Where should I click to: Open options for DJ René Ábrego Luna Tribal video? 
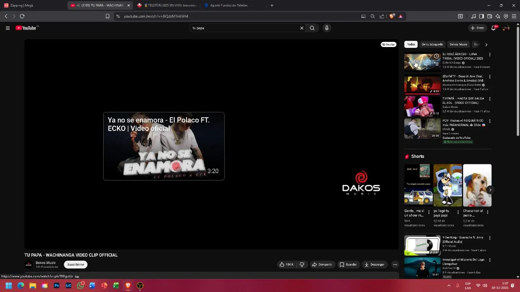pos(490,54)
